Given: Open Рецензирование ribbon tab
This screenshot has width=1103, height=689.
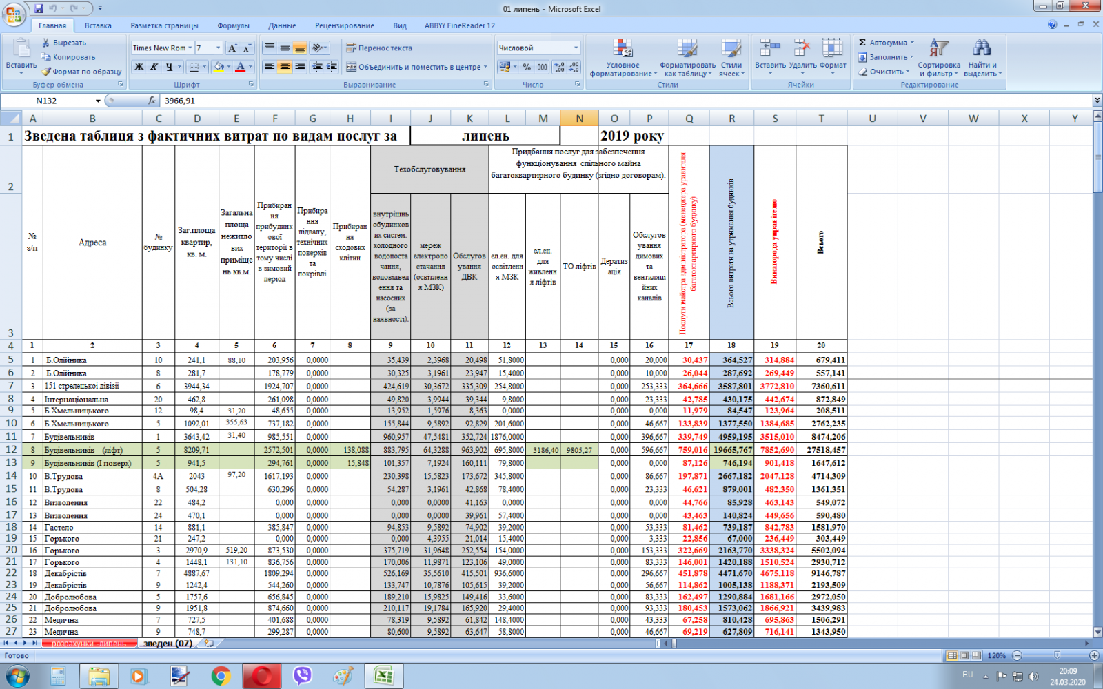Looking at the screenshot, I should coord(345,25).
